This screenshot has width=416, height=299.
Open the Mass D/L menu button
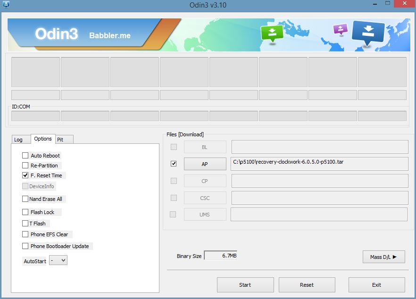click(383, 257)
